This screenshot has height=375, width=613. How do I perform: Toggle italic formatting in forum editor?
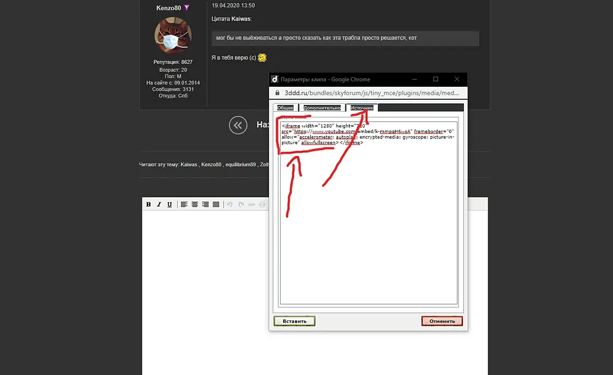[159, 204]
